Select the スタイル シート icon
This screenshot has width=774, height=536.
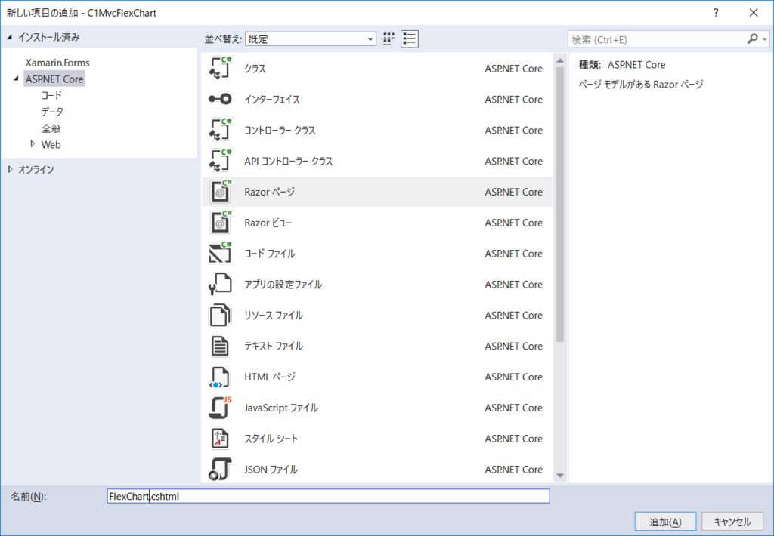[x=220, y=439]
